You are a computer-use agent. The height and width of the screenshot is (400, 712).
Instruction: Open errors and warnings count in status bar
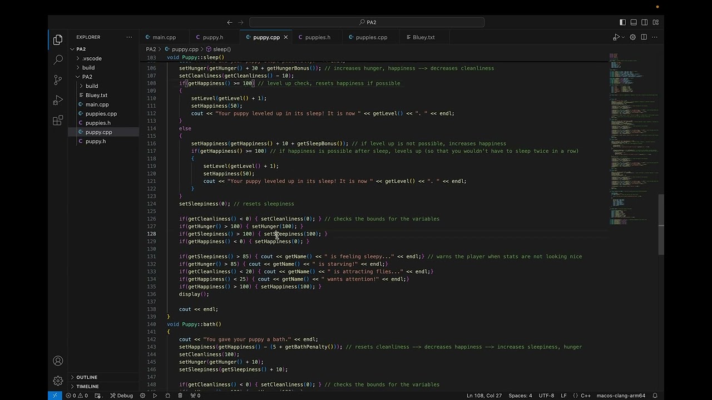[x=77, y=396]
